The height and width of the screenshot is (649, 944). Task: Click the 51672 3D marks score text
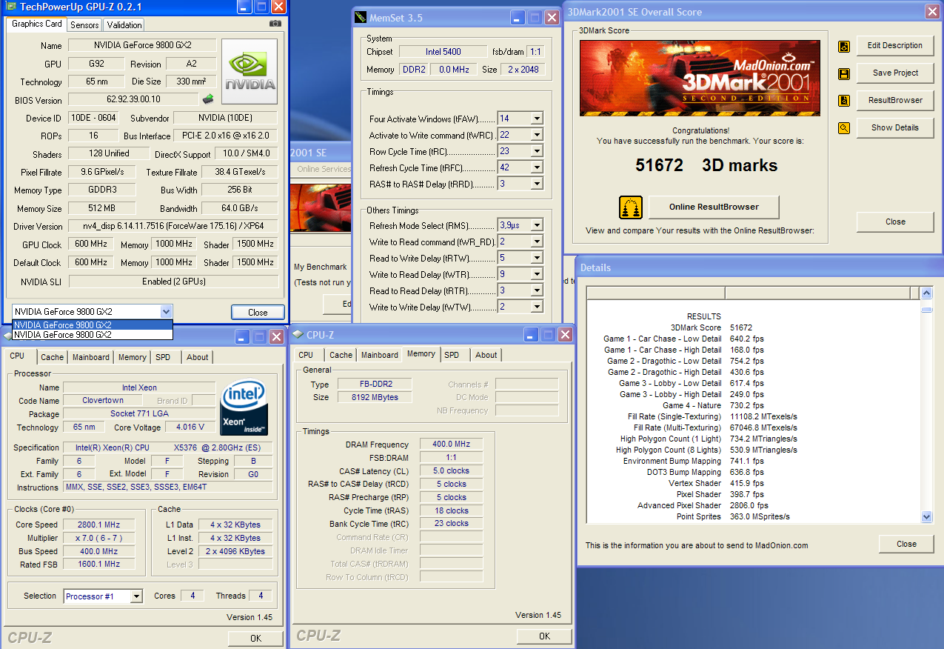click(x=706, y=165)
